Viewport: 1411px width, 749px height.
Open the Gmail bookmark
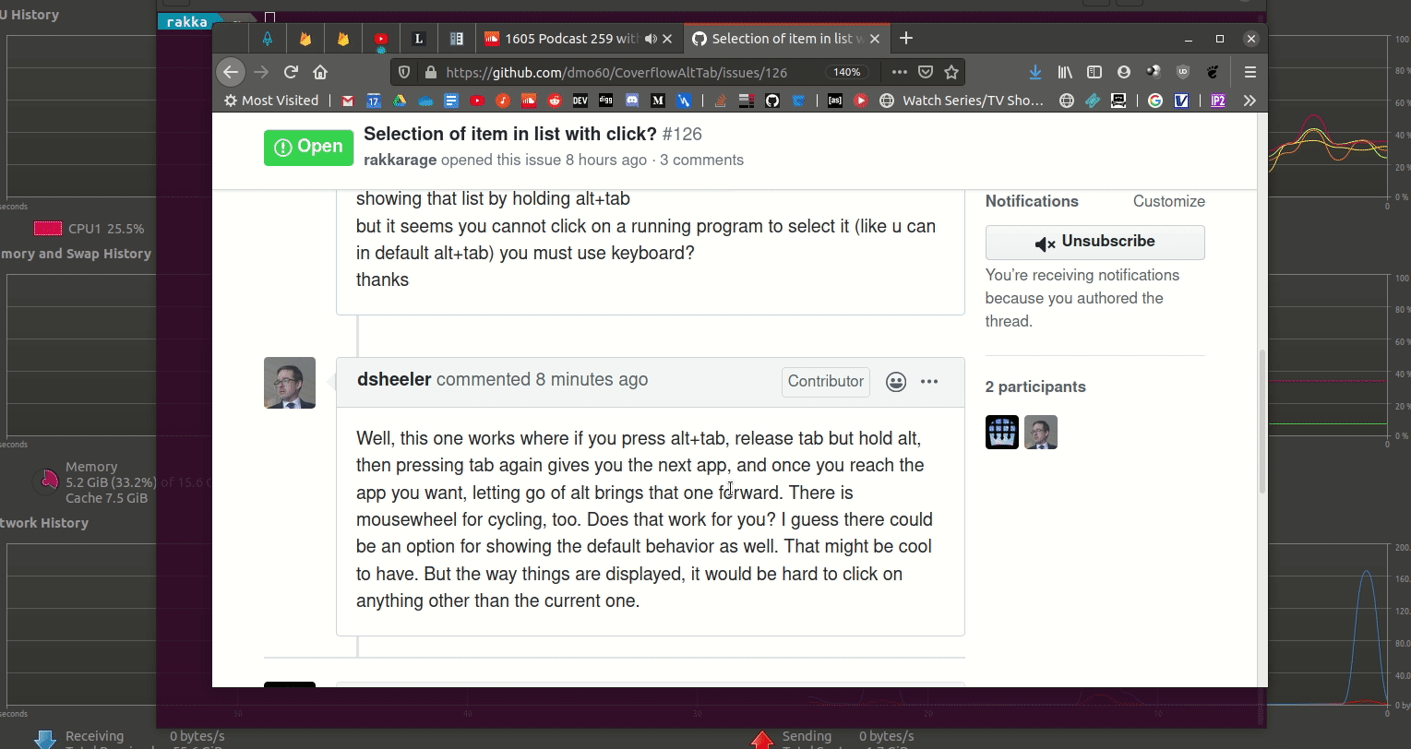click(348, 101)
